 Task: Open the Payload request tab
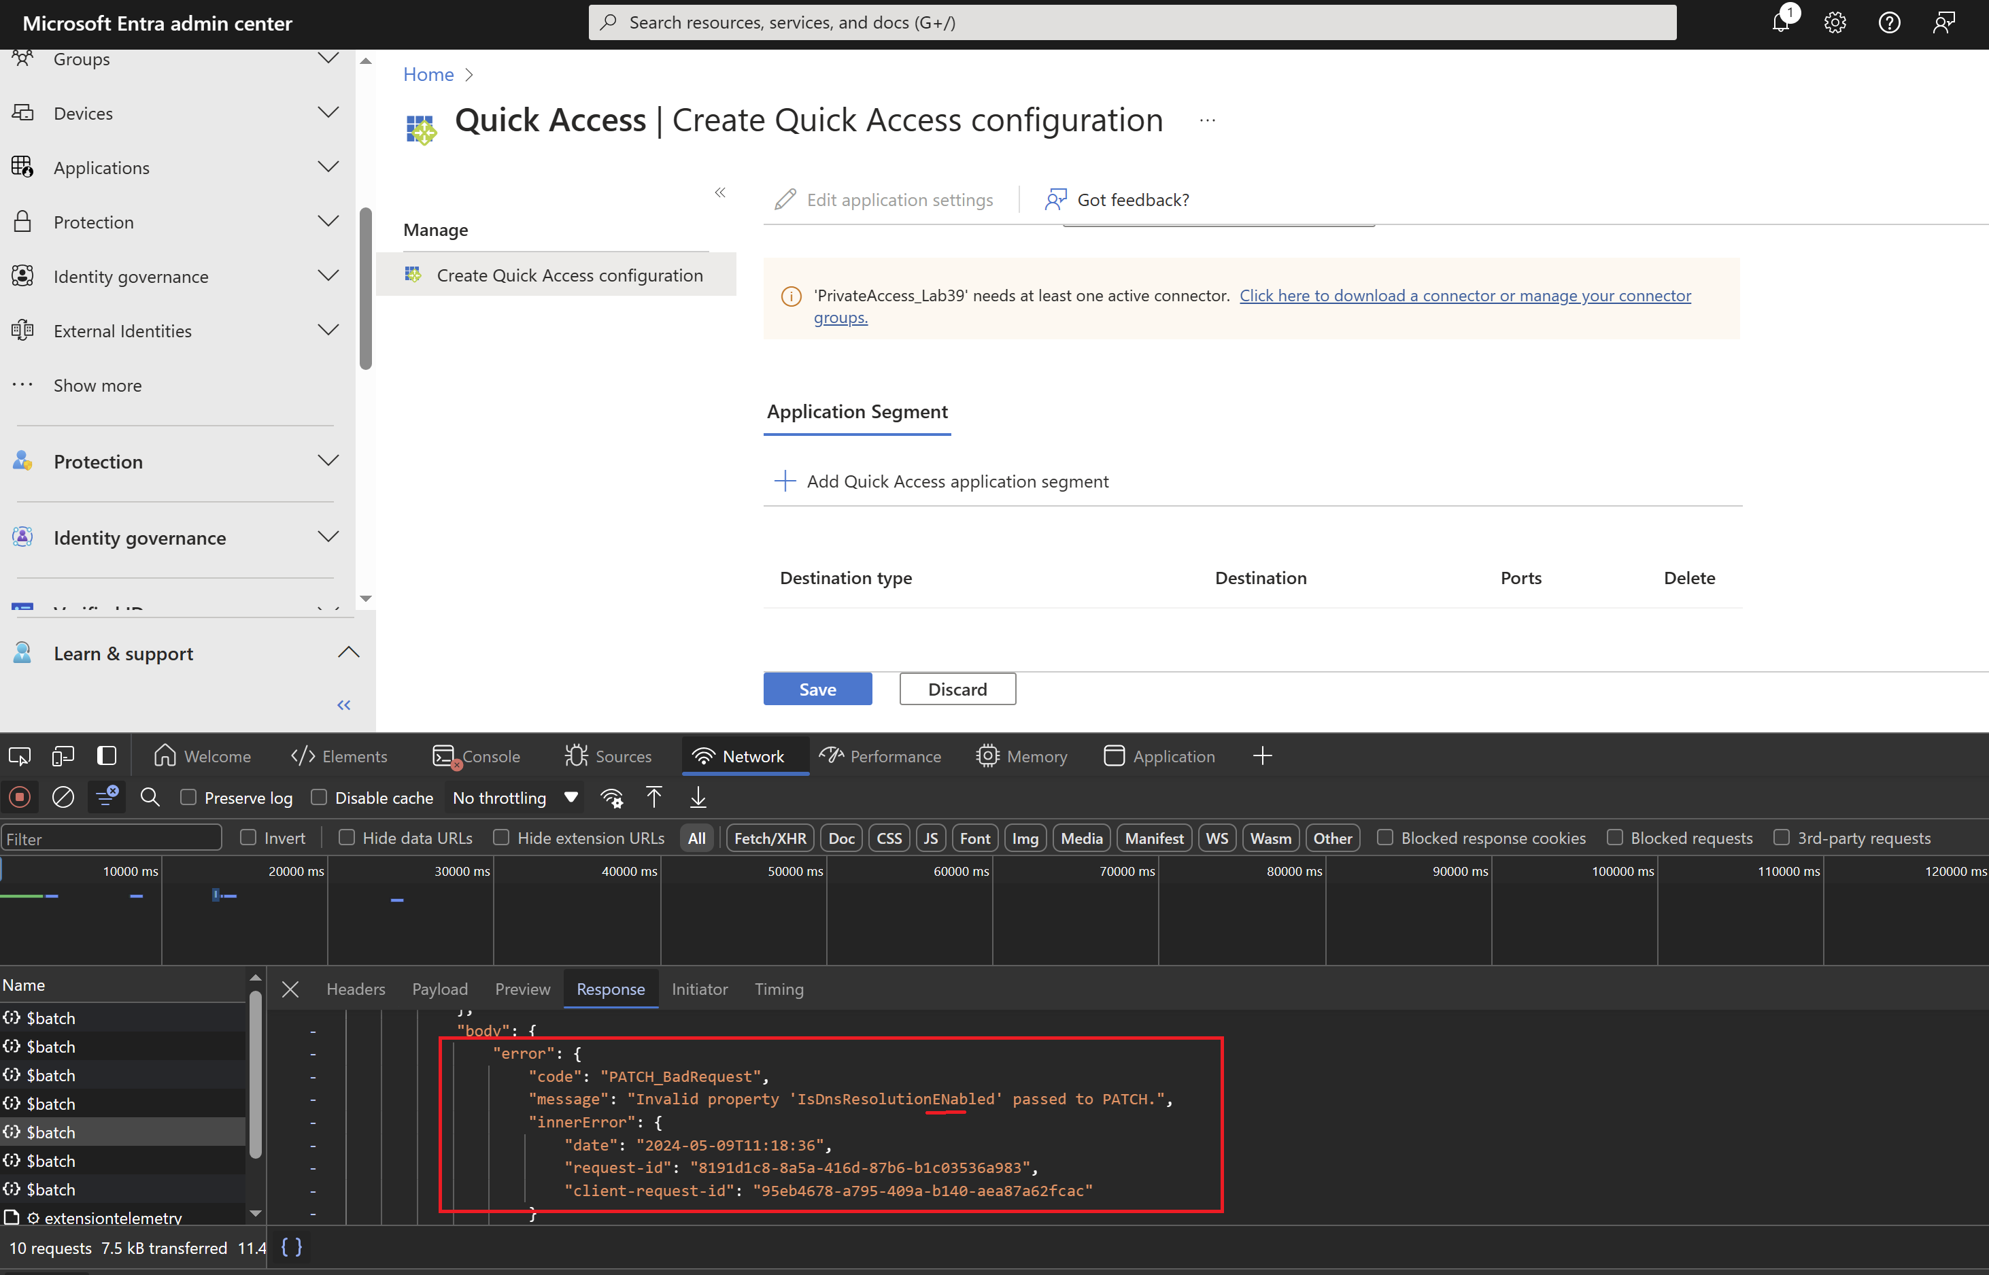point(439,989)
